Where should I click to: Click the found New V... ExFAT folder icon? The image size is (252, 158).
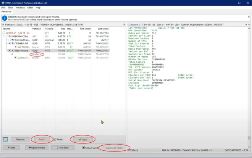pos(19,58)
